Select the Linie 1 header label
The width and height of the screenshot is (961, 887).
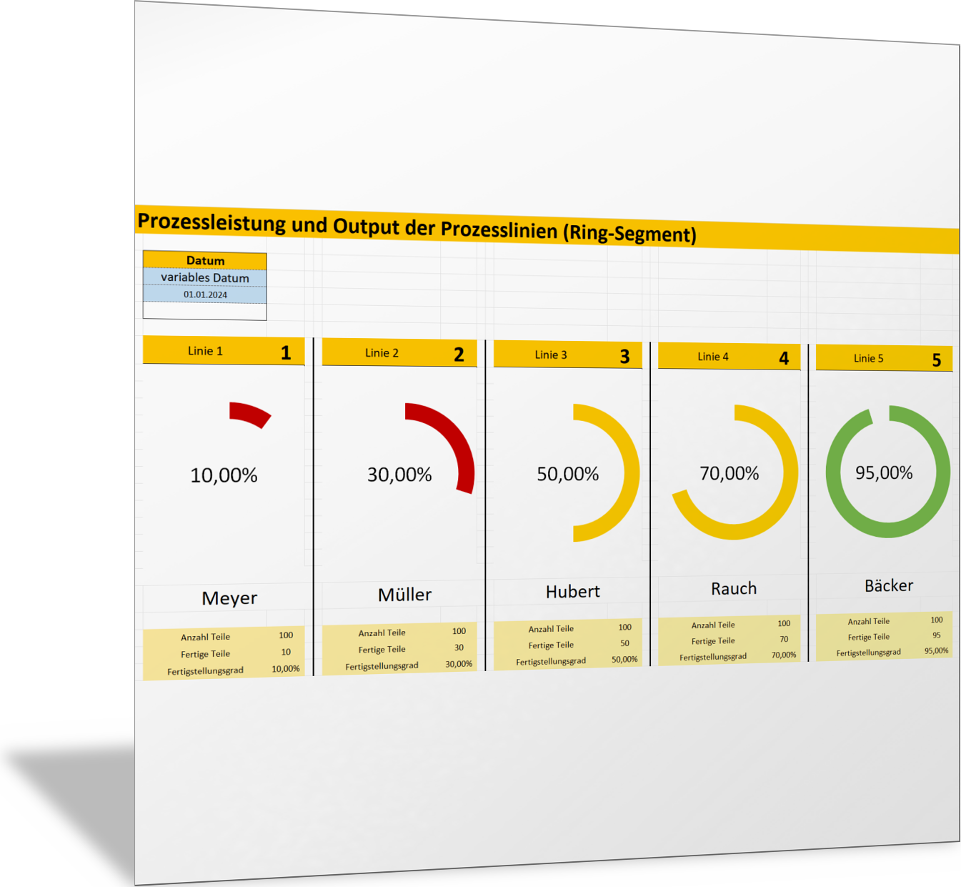pyautogui.click(x=205, y=351)
